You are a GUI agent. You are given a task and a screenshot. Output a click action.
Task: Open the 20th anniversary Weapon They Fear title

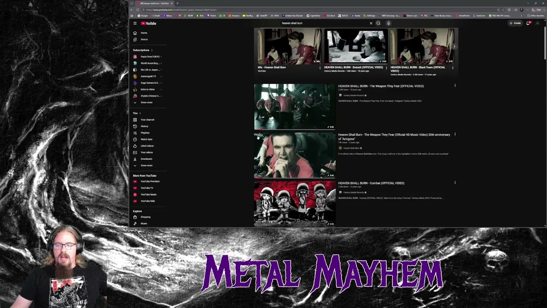[394, 136]
